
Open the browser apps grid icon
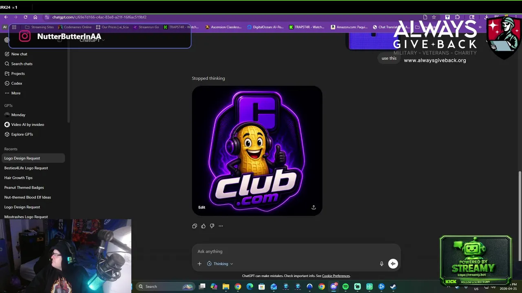(14, 27)
